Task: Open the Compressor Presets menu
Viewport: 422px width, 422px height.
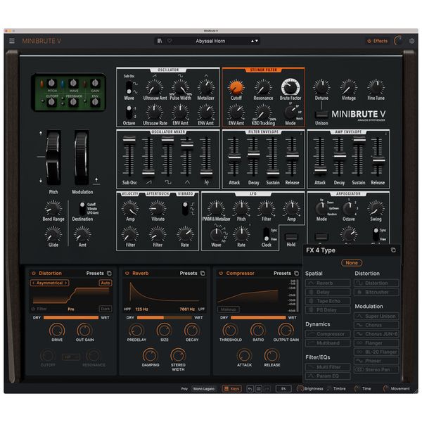Action: [282, 273]
